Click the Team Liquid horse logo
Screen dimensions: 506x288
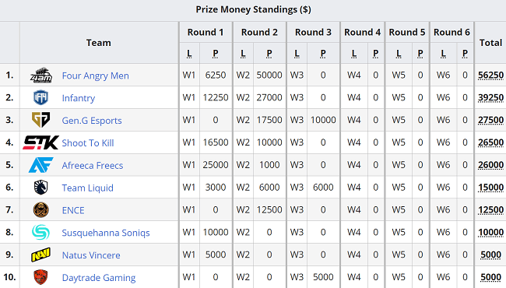coord(41,188)
